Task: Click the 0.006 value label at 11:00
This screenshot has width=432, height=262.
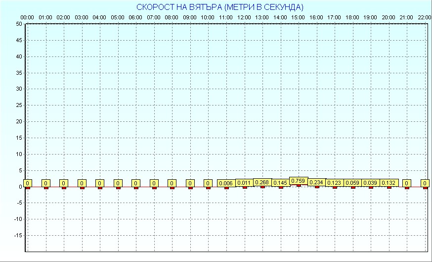Action: (226, 183)
